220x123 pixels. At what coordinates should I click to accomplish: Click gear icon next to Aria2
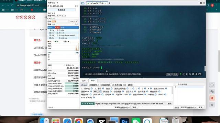(100, 92)
